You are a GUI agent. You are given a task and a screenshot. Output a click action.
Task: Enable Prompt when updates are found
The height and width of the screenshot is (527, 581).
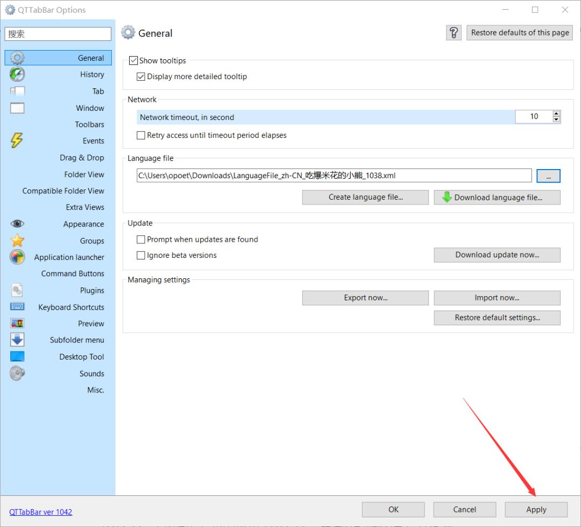point(141,240)
